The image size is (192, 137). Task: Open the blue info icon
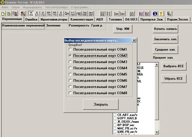(x=155, y=14)
